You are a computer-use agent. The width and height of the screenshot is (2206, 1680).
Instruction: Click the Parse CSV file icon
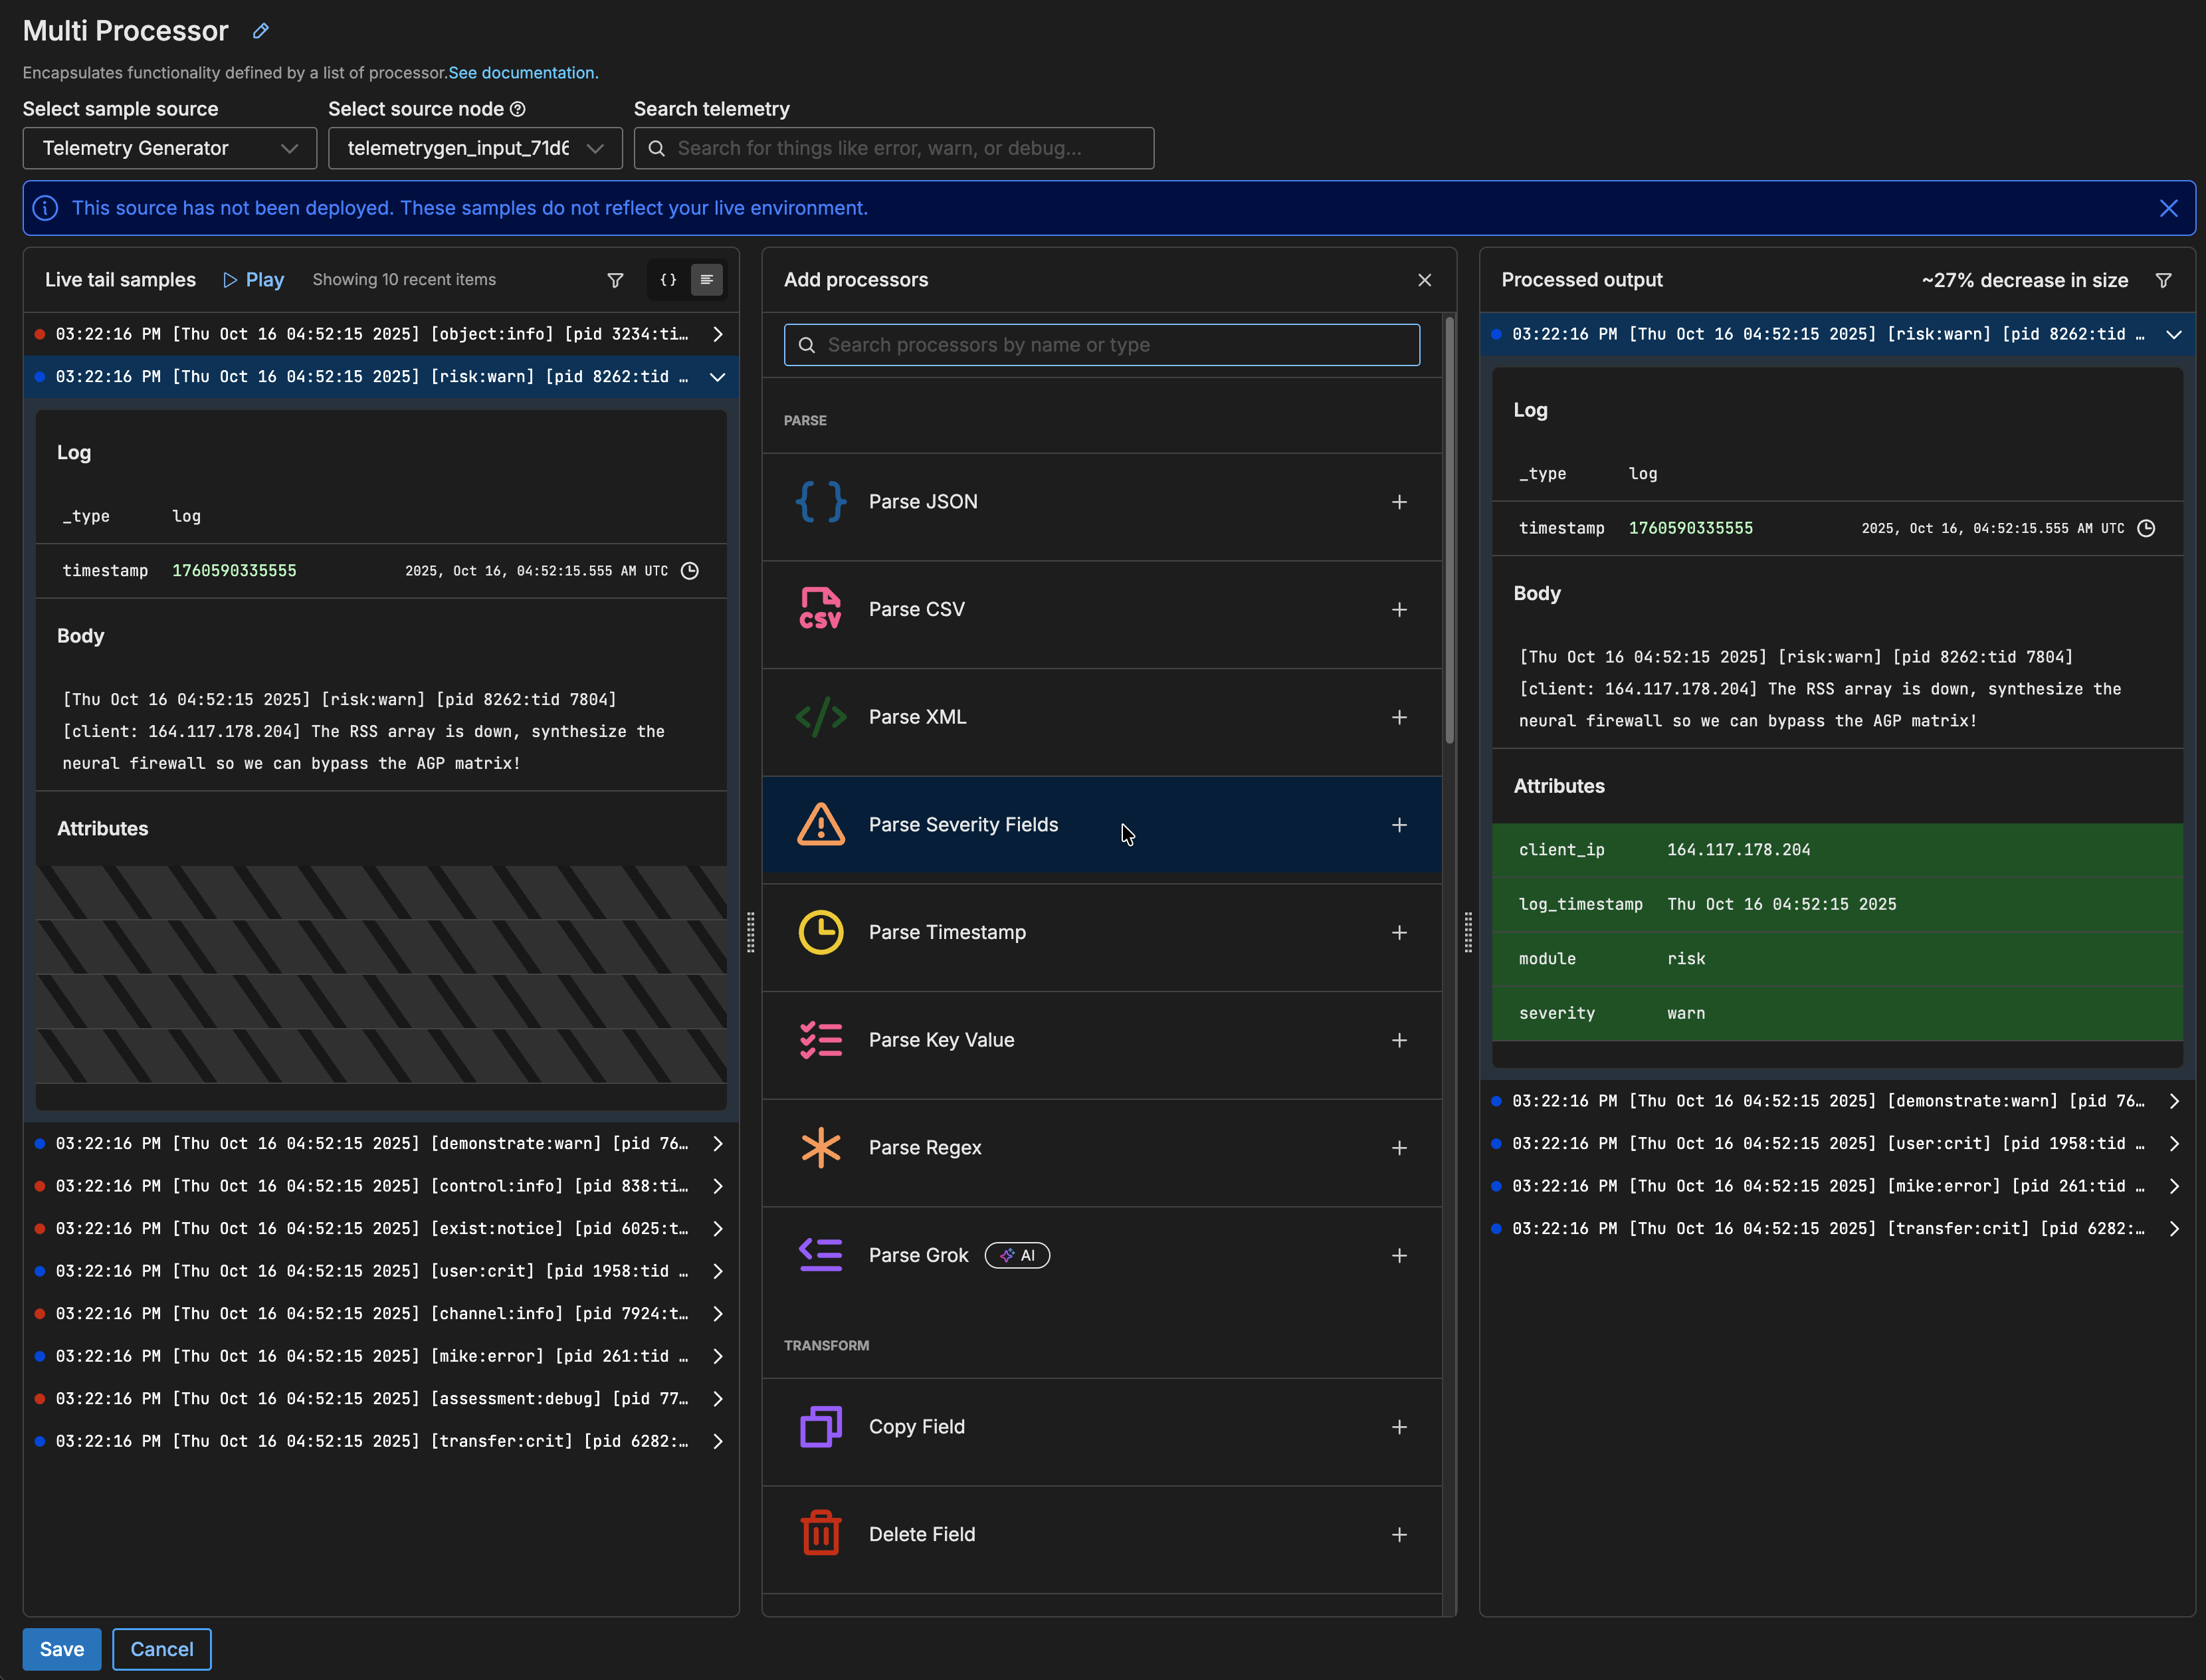(x=820, y=609)
